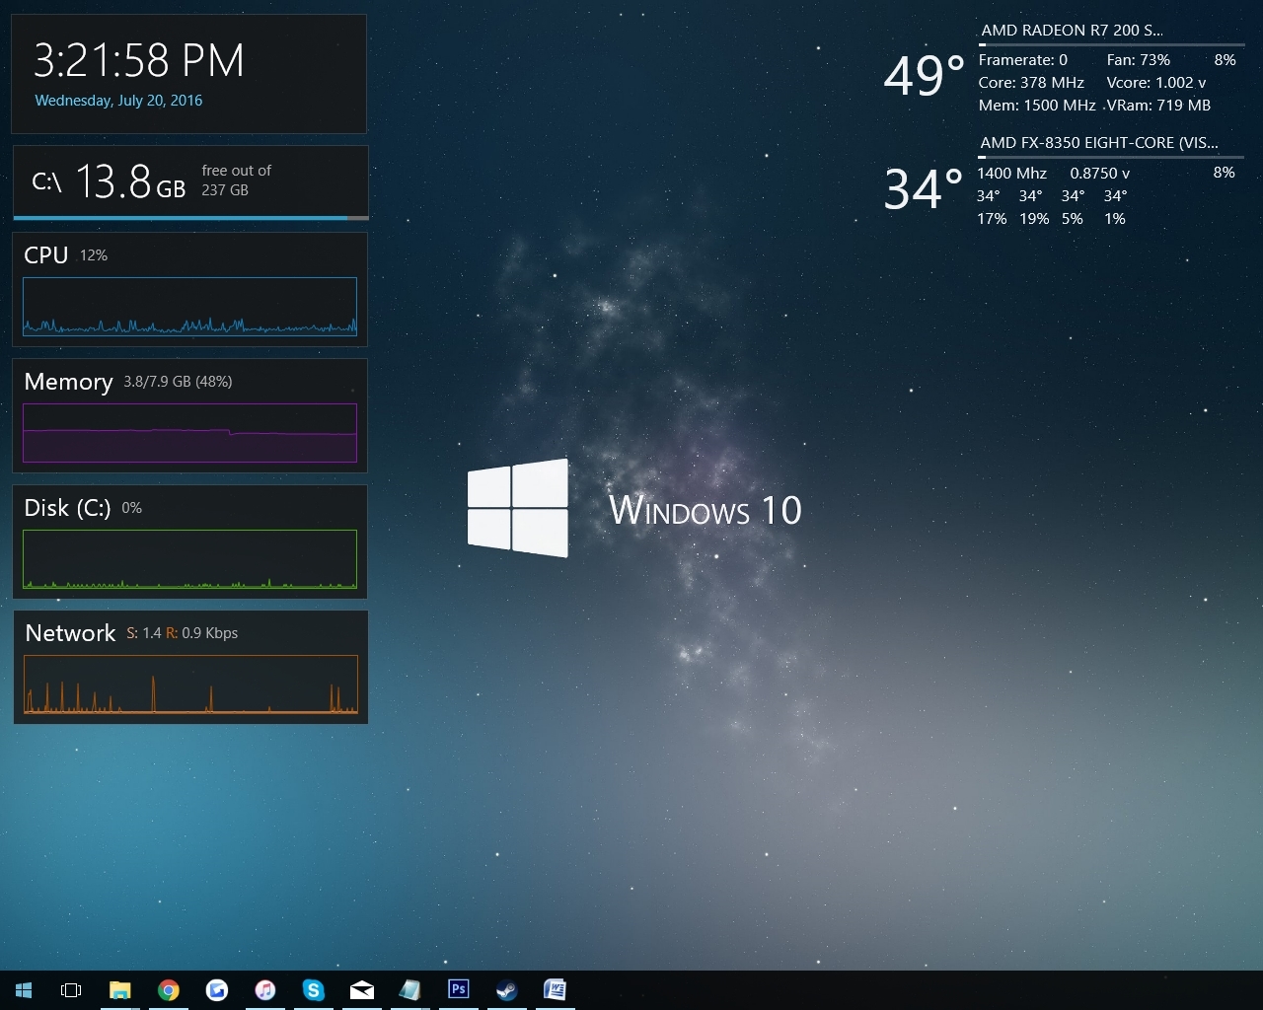Open Task View

(x=70, y=989)
